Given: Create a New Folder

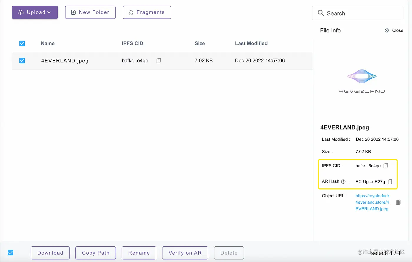Looking at the screenshot, I should (x=90, y=12).
